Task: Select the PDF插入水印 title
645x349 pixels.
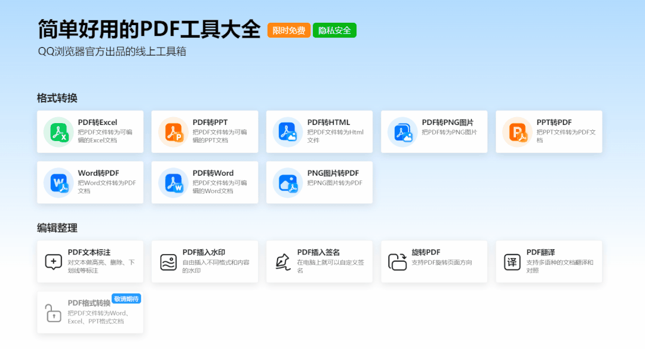Action: 204,252
